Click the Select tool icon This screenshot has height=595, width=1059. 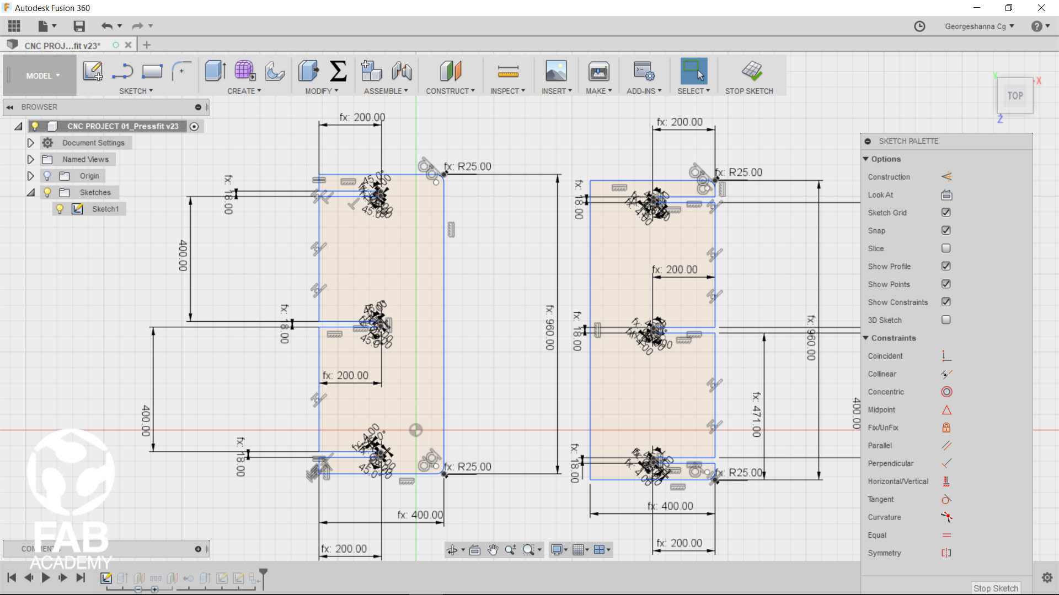pos(694,71)
